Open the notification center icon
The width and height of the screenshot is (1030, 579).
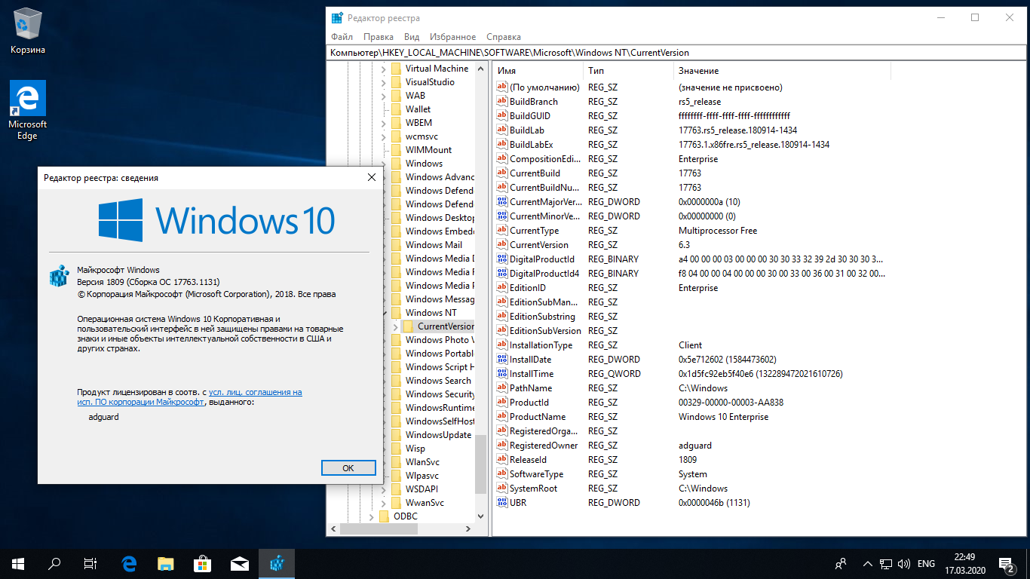pos(1006,563)
